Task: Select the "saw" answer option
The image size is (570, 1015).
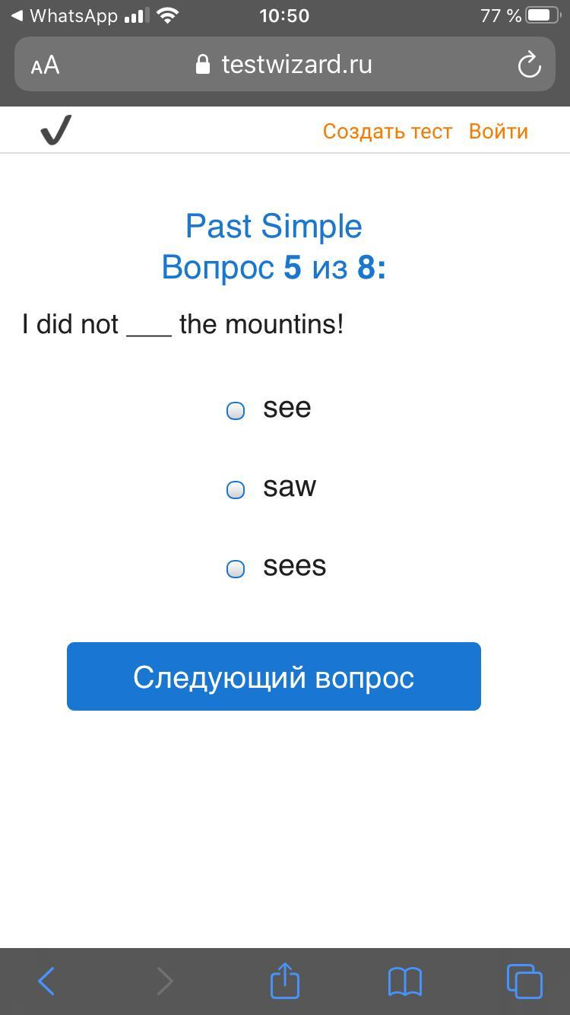Action: 236,489
